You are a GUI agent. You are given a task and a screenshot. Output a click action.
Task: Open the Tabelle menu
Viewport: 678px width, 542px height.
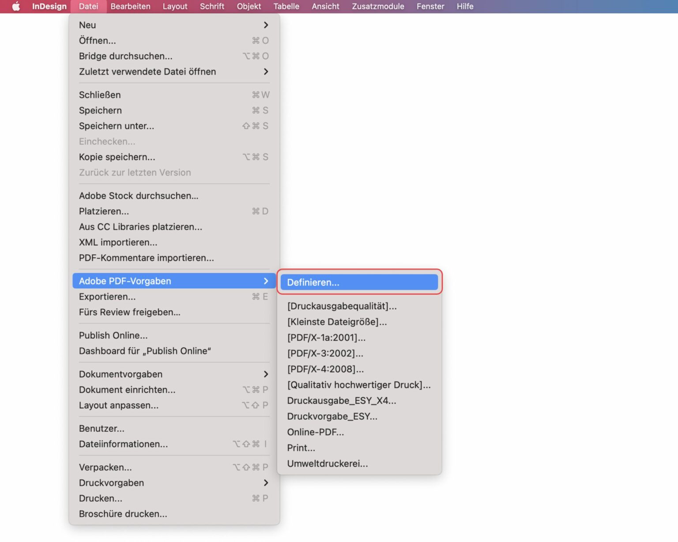pyautogui.click(x=286, y=6)
